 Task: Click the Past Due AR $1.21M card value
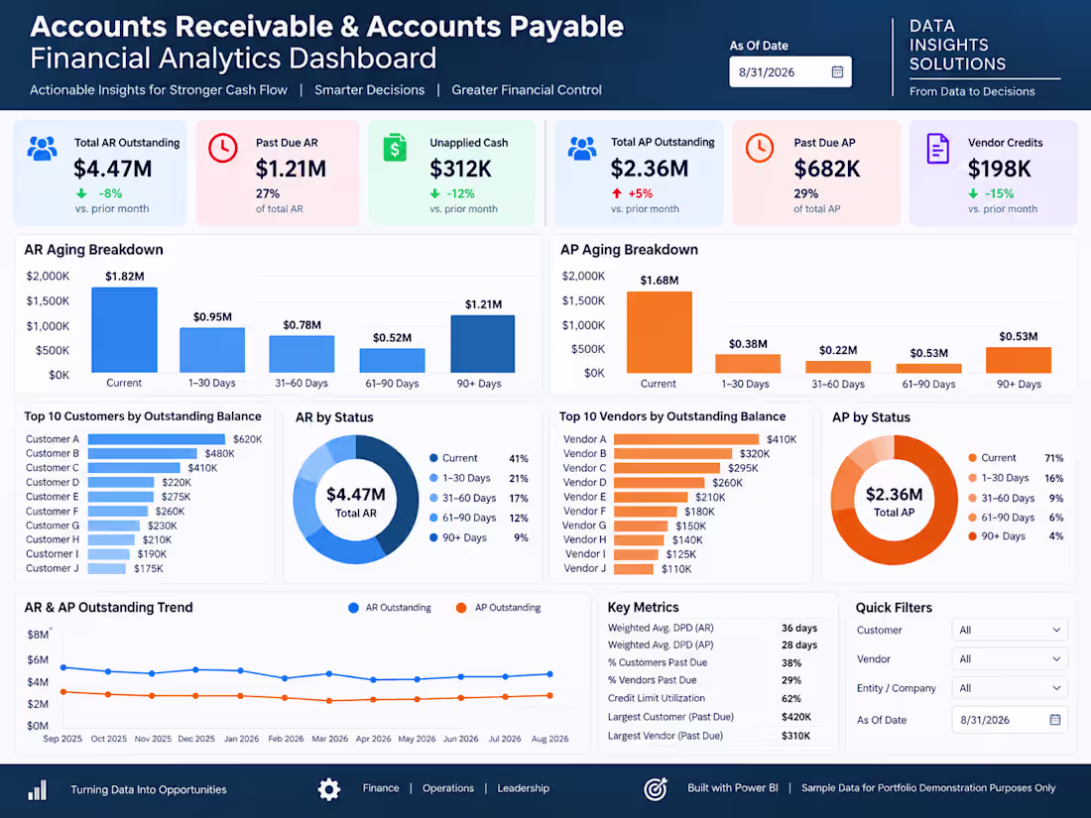[291, 169]
